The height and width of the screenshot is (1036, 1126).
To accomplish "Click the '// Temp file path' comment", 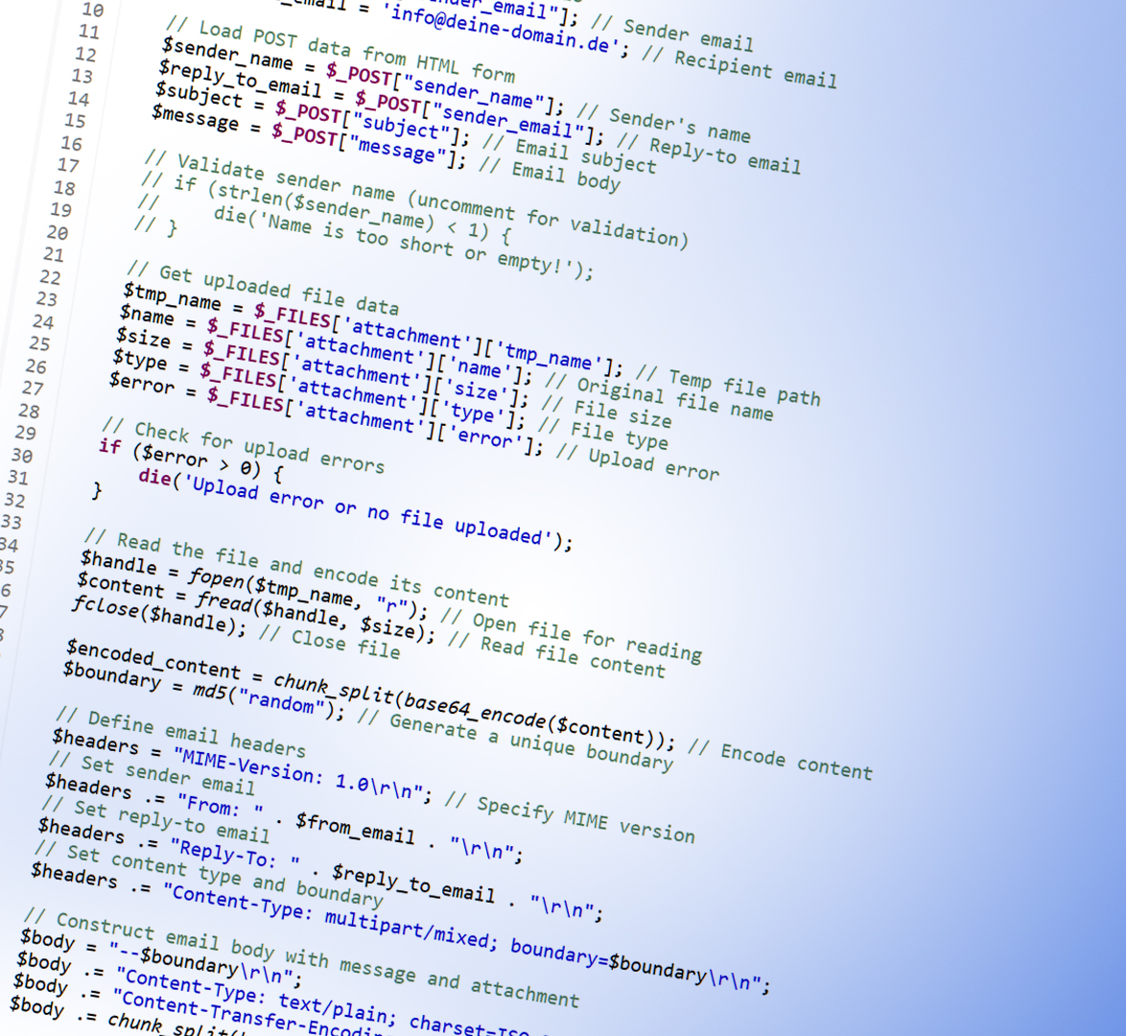I will (x=728, y=386).
